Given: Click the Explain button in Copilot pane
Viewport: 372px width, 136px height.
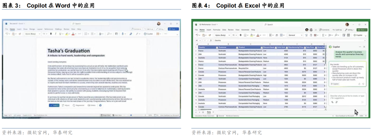Looking at the screenshot, I should 335,84.
